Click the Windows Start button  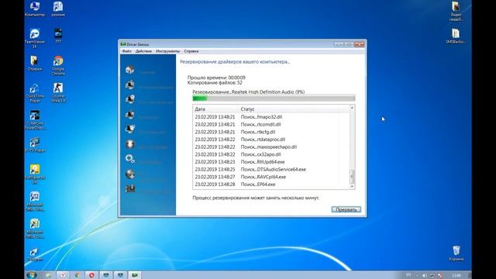pyautogui.click(x=32, y=275)
